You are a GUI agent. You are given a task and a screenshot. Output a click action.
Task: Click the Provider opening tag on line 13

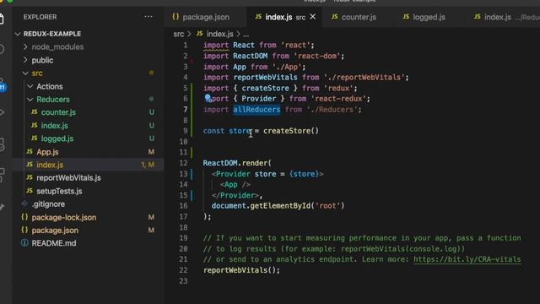coord(267,174)
